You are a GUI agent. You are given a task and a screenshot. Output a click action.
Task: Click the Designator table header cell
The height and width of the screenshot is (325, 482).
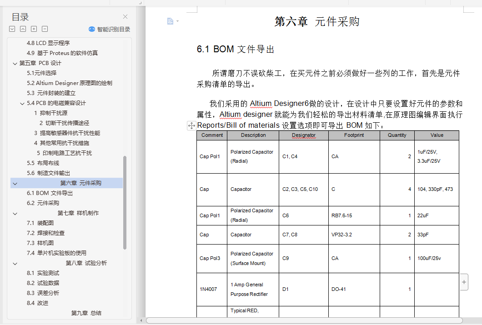[x=304, y=135]
